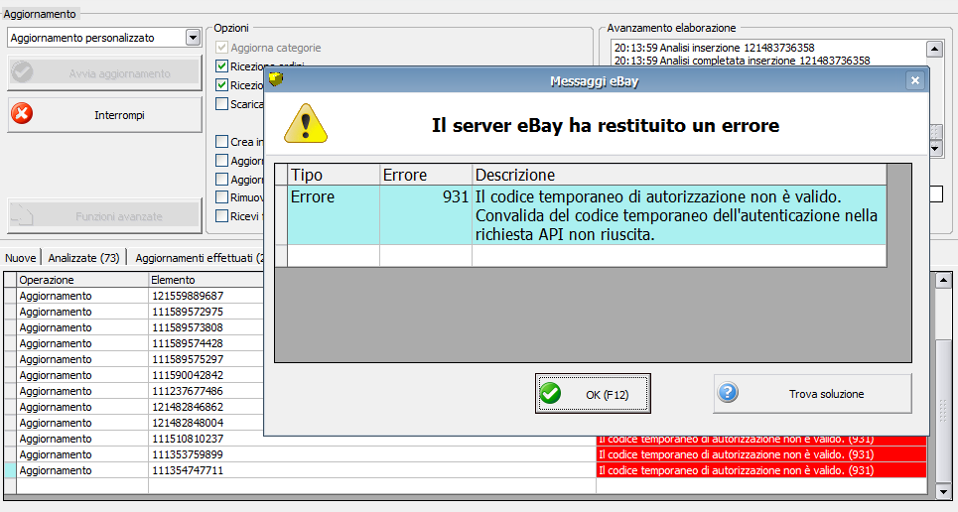The height and width of the screenshot is (512, 958).
Task: Select element 121482848004 in the list
Action: point(188,423)
